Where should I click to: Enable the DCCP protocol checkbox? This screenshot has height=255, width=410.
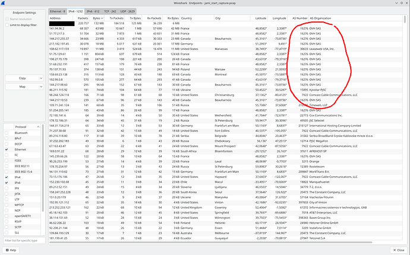pos(7,144)
